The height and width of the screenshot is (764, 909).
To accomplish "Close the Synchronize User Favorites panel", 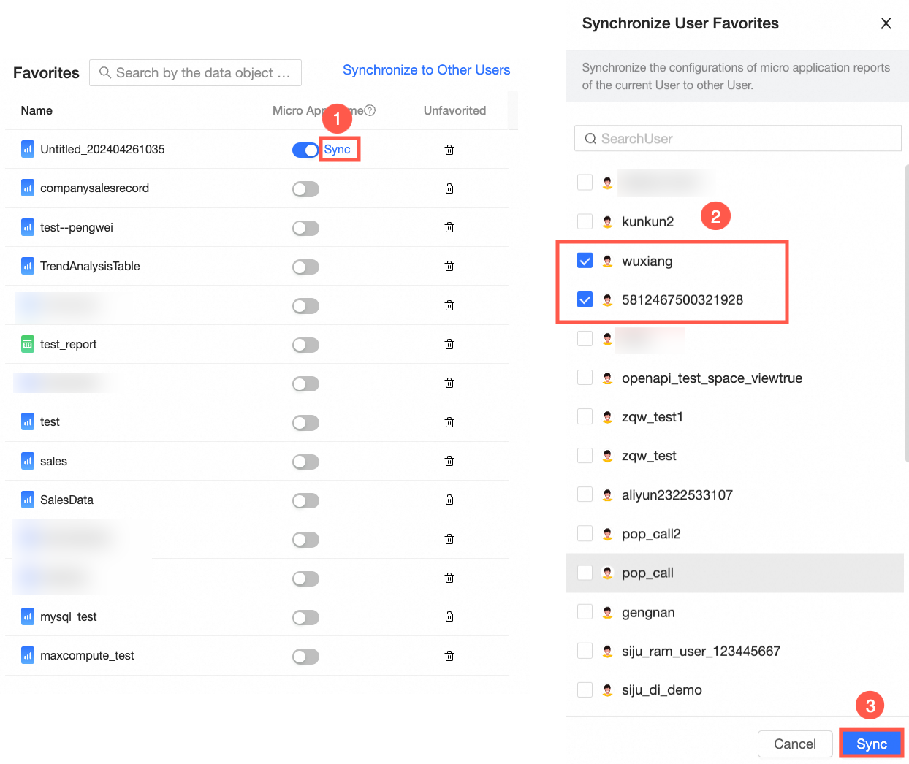I will [886, 23].
